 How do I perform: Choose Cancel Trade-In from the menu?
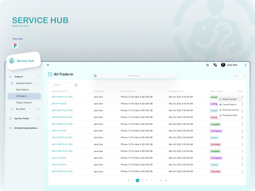[x=229, y=104]
